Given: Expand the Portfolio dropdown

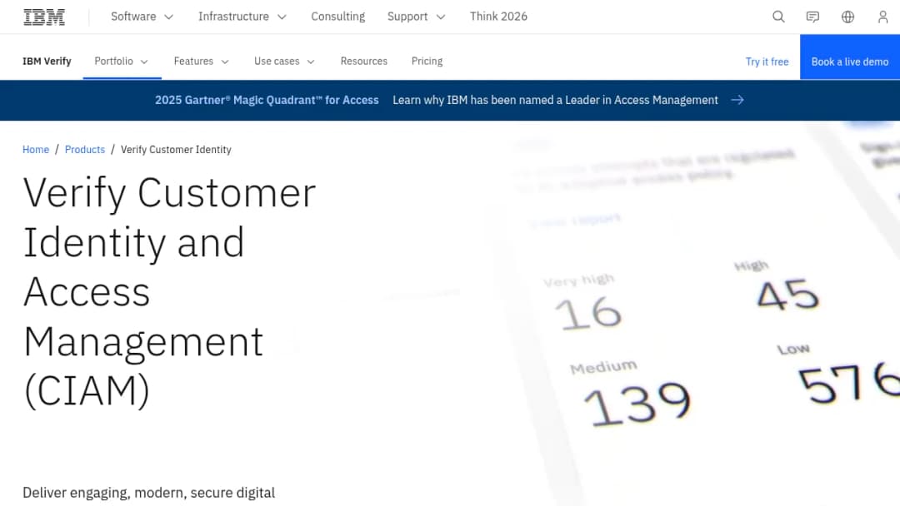Looking at the screenshot, I should pos(122,62).
